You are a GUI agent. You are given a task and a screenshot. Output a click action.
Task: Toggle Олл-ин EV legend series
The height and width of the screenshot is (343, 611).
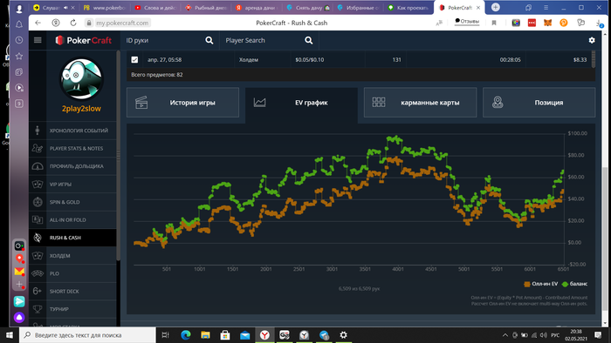(x=541, y=284)
